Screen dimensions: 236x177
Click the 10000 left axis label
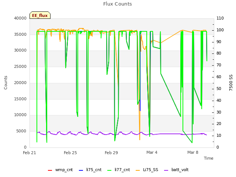point(20,115)
